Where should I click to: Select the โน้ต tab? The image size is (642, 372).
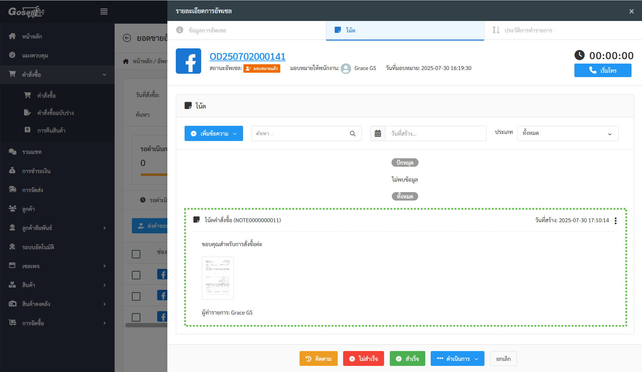click(x=405, y=30)
